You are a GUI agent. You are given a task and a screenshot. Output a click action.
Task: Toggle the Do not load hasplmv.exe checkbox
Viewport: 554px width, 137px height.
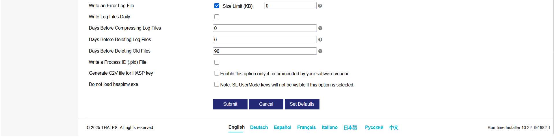point(217,84)
